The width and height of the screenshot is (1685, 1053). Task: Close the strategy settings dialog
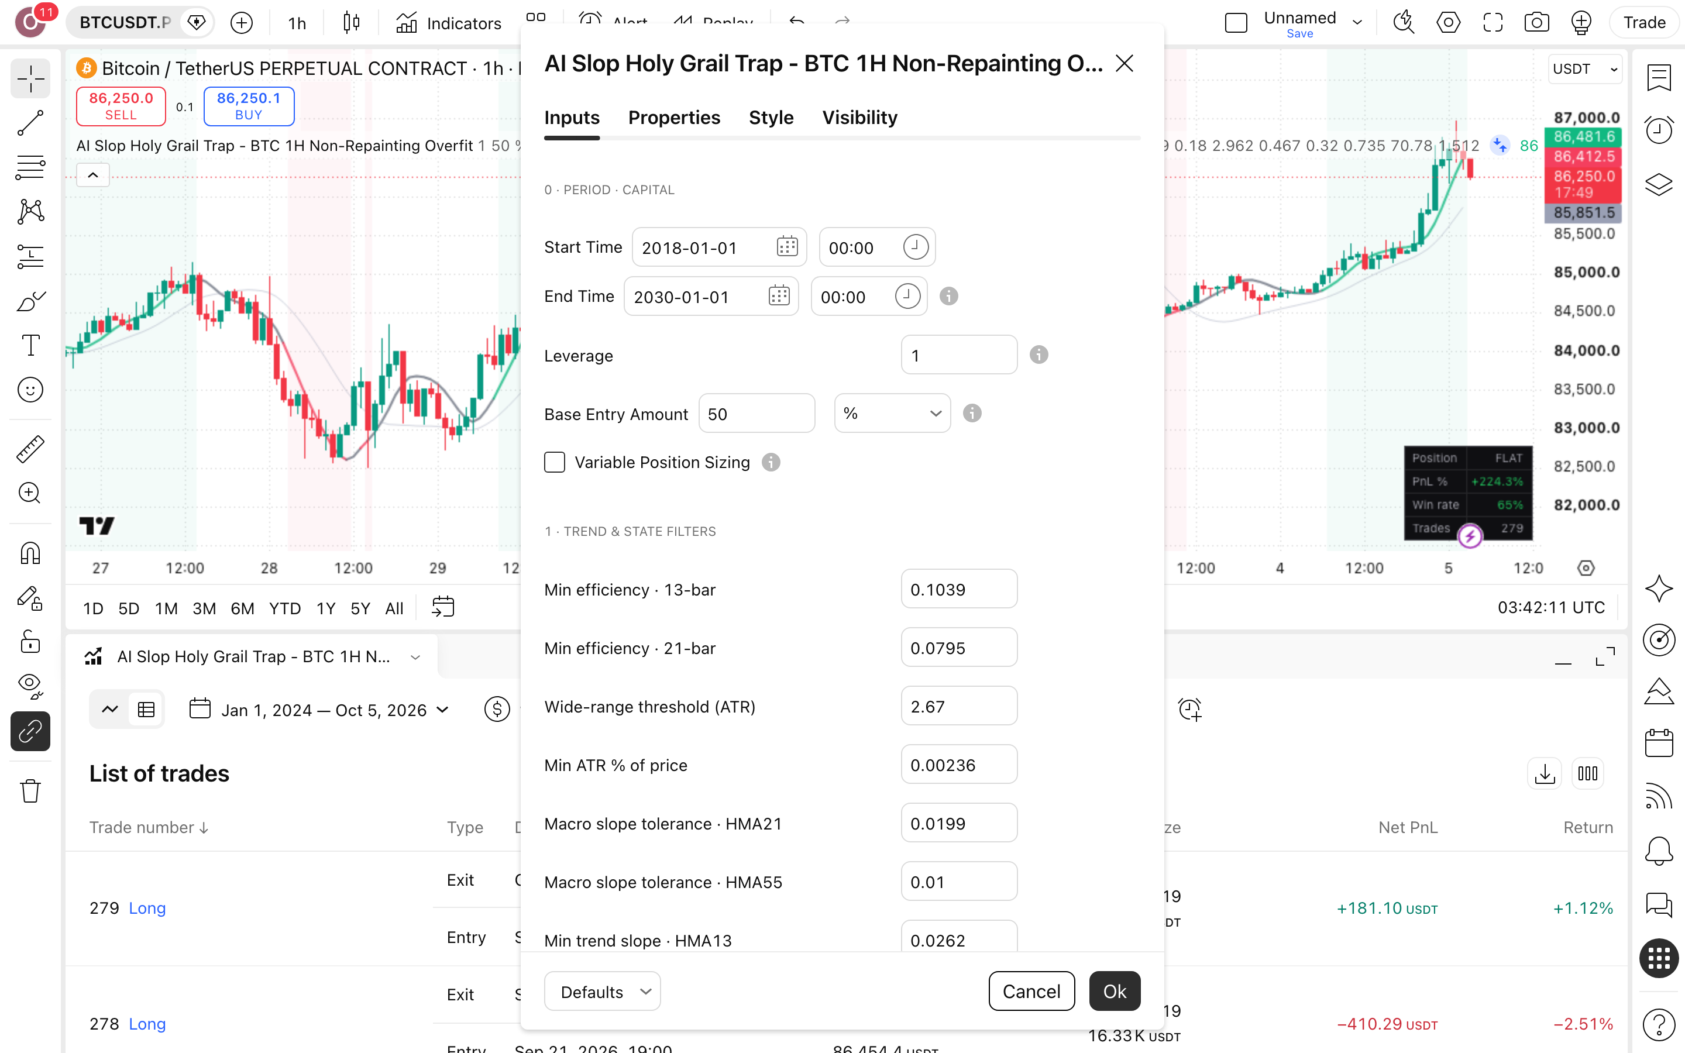(1124, 63)
